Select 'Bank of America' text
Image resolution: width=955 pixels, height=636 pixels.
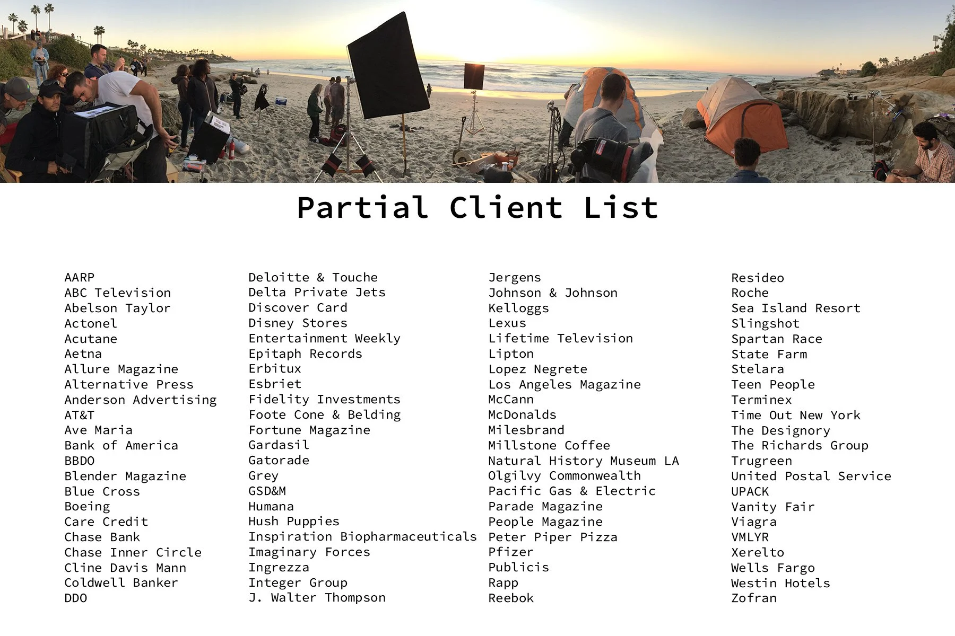pos(121,445)
